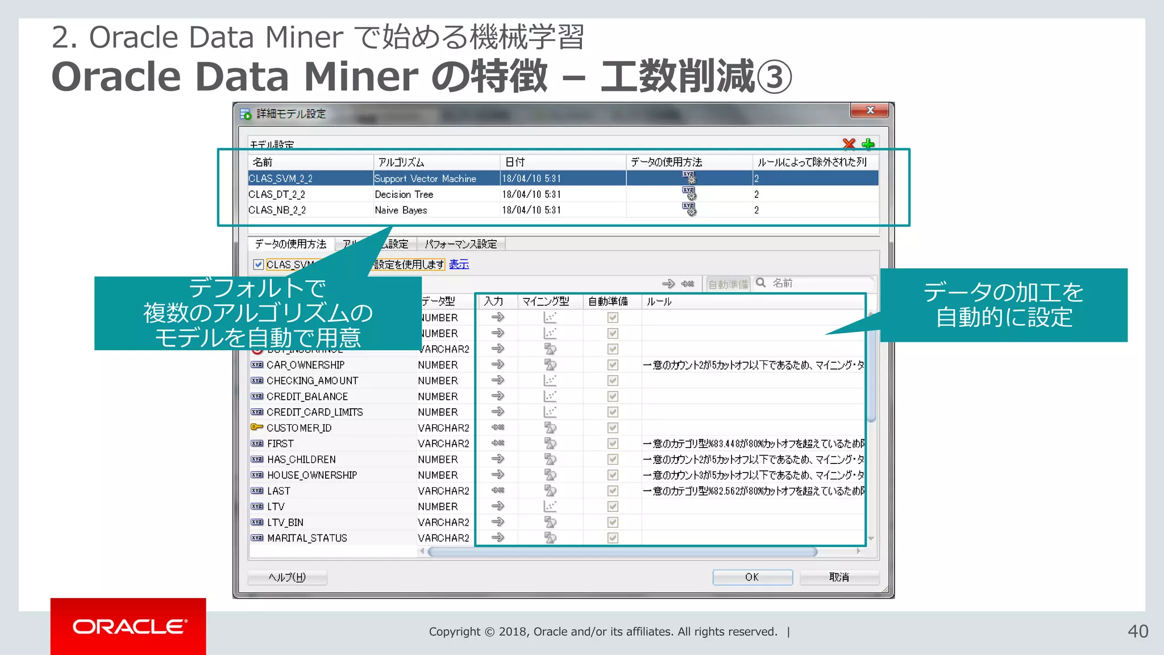The image size is (1164, 655).
Task: Toggle auto-prep checkbox for CHECKING_AMOUNT
Action: click(613, 380)
